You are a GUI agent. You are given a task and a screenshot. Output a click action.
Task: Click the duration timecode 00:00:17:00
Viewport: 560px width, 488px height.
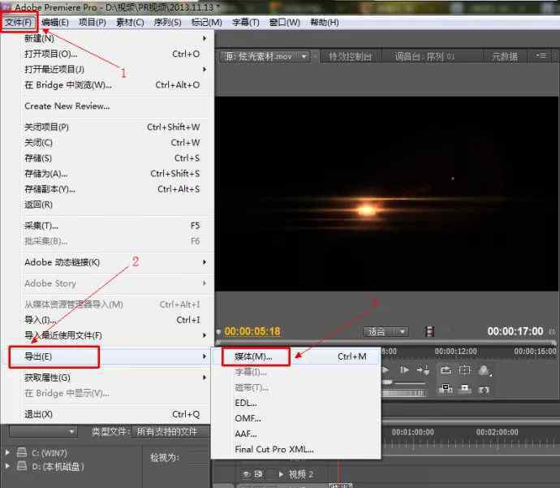[x=515, y=331]
